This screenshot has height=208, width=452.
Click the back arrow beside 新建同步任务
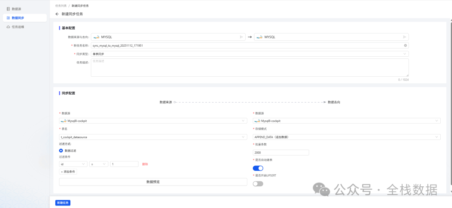(x=57, y=14)
